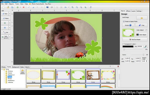Click the Line add button

coord(6,32)
